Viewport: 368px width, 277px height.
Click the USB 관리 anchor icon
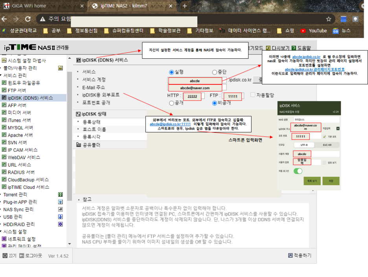[60, 217]
